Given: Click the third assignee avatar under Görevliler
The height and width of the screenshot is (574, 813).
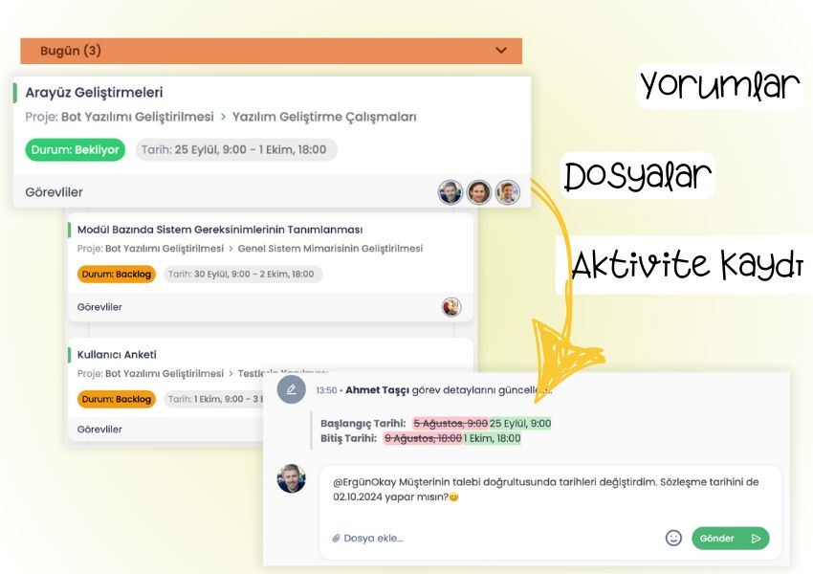Looking at the screenshot, I should click(x=506, y=191).
